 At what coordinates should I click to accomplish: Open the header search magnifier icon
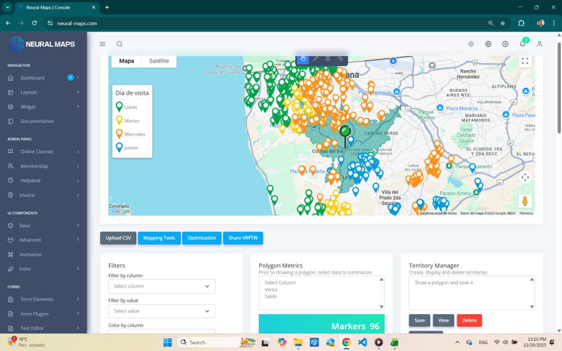[x=119, y=44]
